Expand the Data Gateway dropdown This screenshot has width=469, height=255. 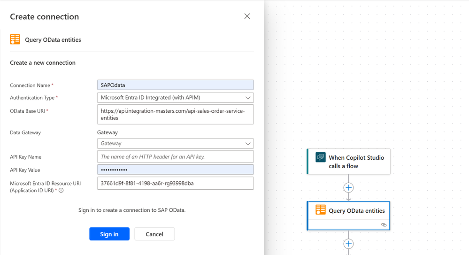[175, 143]
